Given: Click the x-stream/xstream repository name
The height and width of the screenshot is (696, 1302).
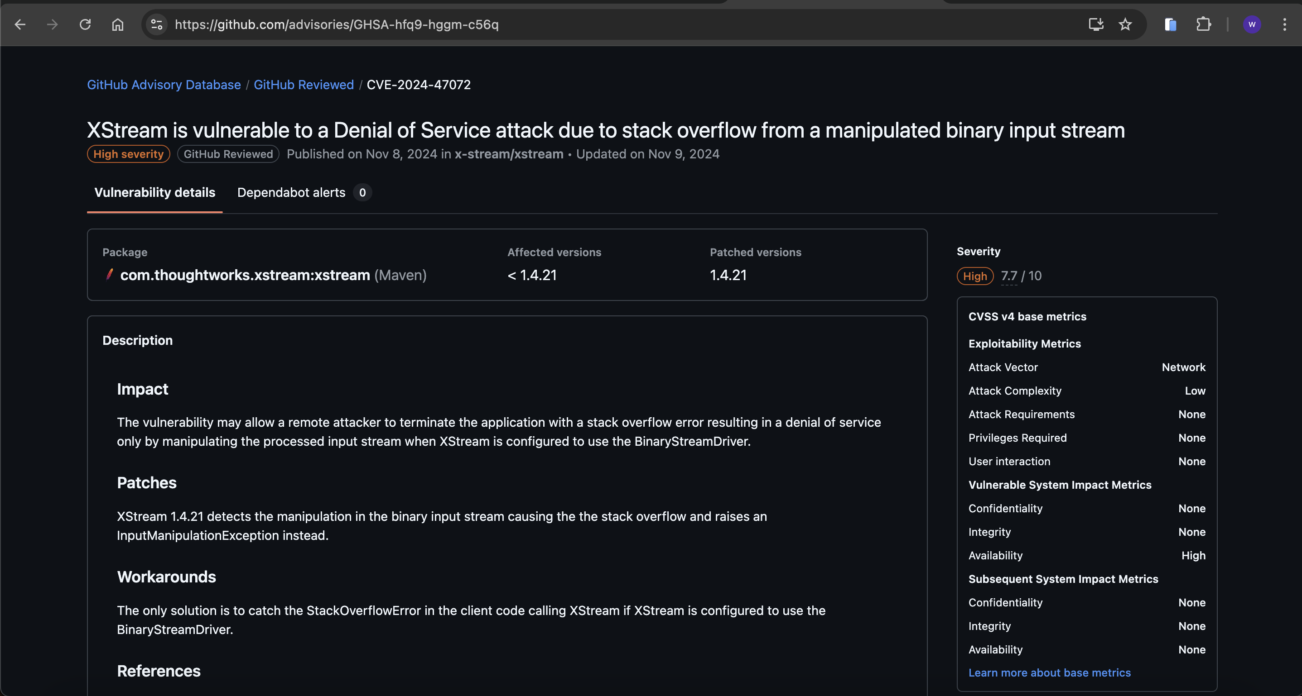Looking at the screenshot, I should pyautogui.click(x=508, y=154).
